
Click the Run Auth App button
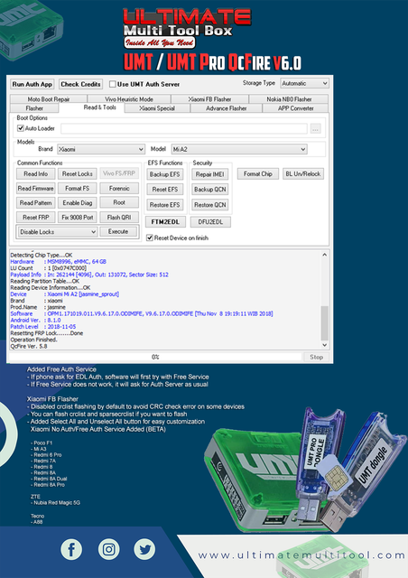pos(32,84)
